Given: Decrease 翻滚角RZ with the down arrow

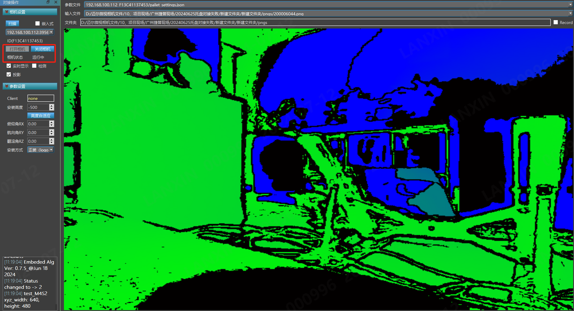Looking at the screenshot, I should coord(52,143).
